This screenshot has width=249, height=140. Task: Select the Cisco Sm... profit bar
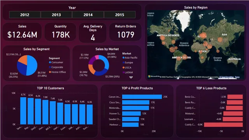tap(136, 102)
